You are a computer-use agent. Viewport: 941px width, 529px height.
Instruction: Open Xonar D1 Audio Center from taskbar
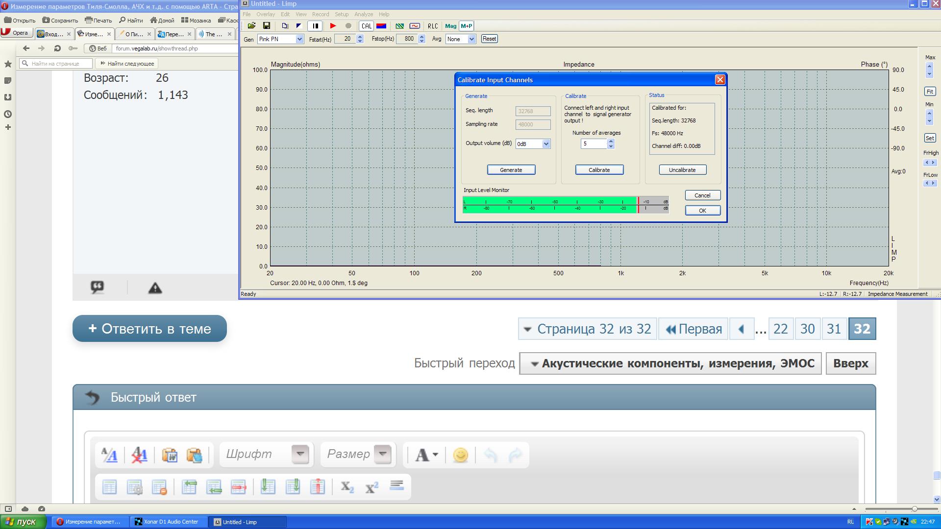(x=169, y=522)
